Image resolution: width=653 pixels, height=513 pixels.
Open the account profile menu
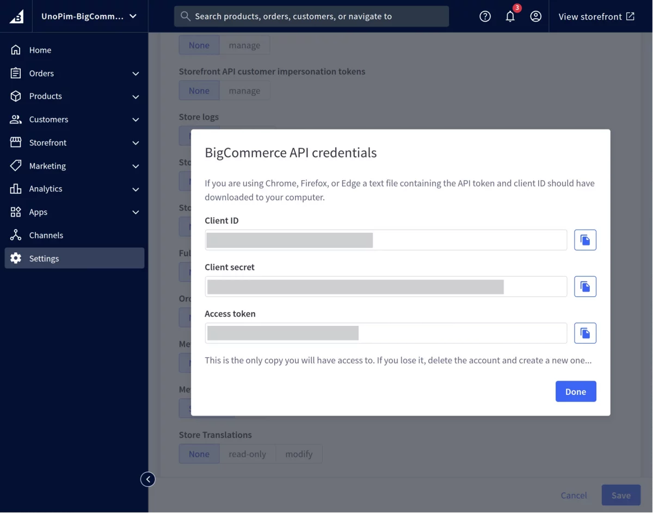click(536, 16)
